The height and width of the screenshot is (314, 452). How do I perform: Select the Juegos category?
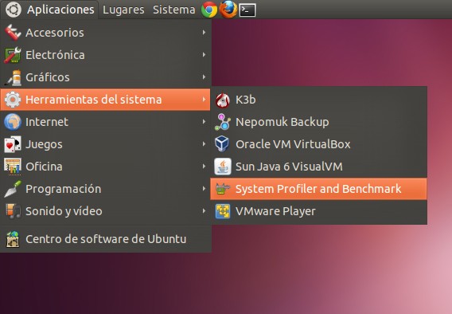point(106,144)
